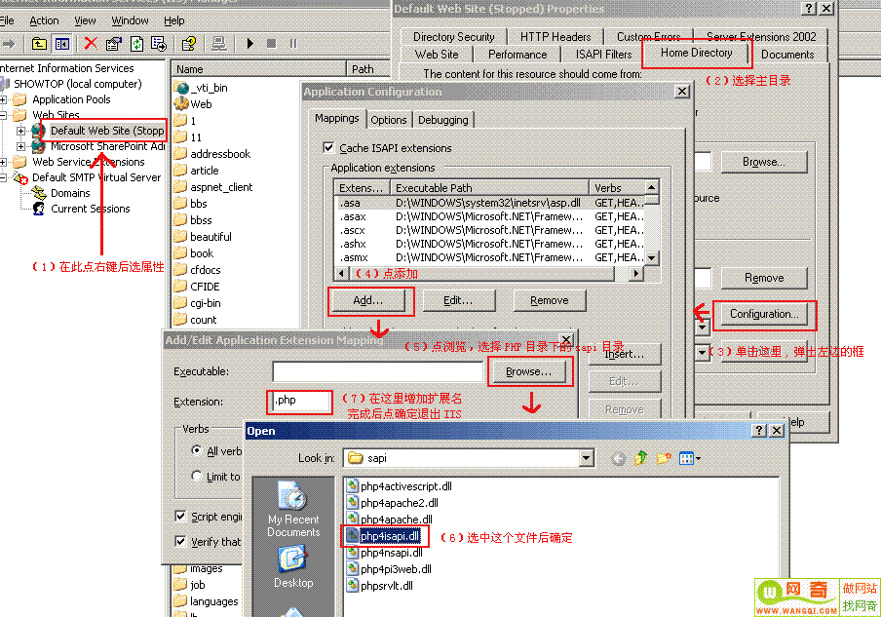The image size is (881, 617).
Task: Click the Start (play) toolbar icon
Action: [x=250, y=43]
